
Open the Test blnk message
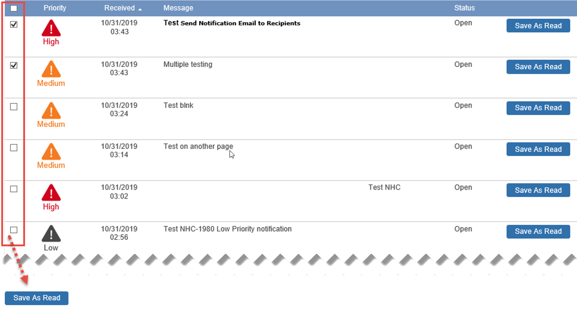(178, 105)
